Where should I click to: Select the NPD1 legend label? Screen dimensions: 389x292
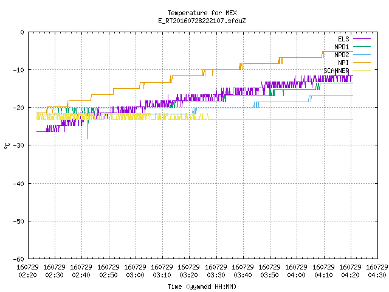pyautogui.click(x=342, y=47)
